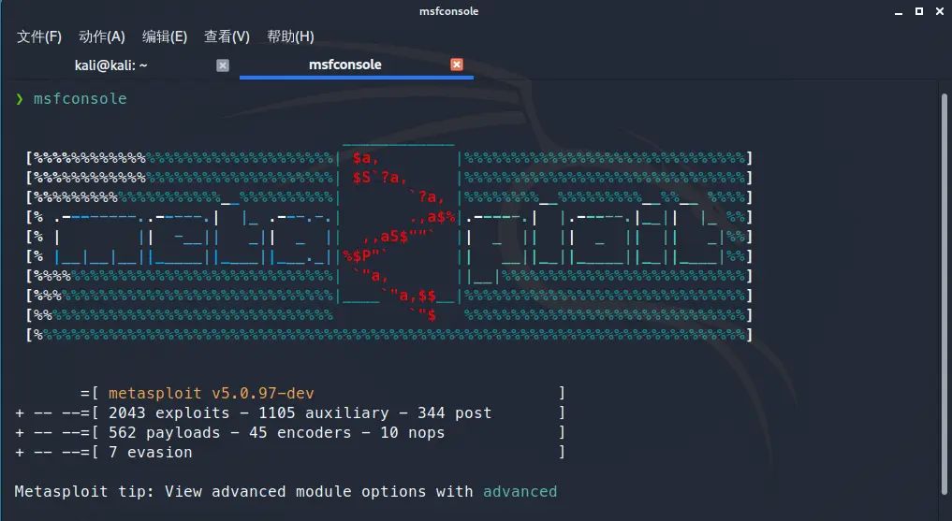Click the green 'advanced' command word

pos(520,491)
